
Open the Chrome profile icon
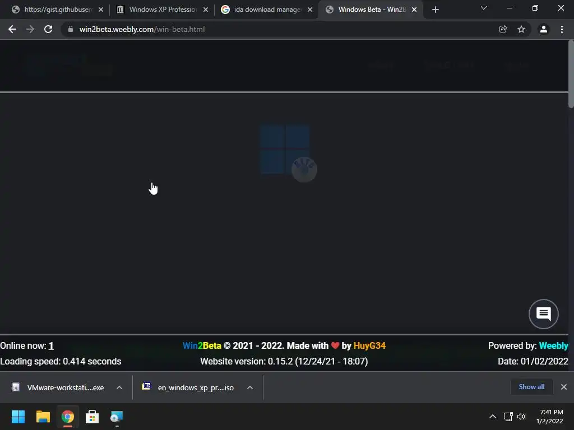pyautogui.click(x=544, y=29)
